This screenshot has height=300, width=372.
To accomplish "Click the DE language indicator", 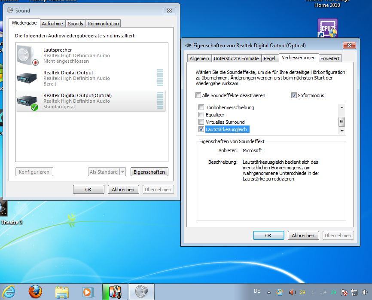I will tap(257, 291).
